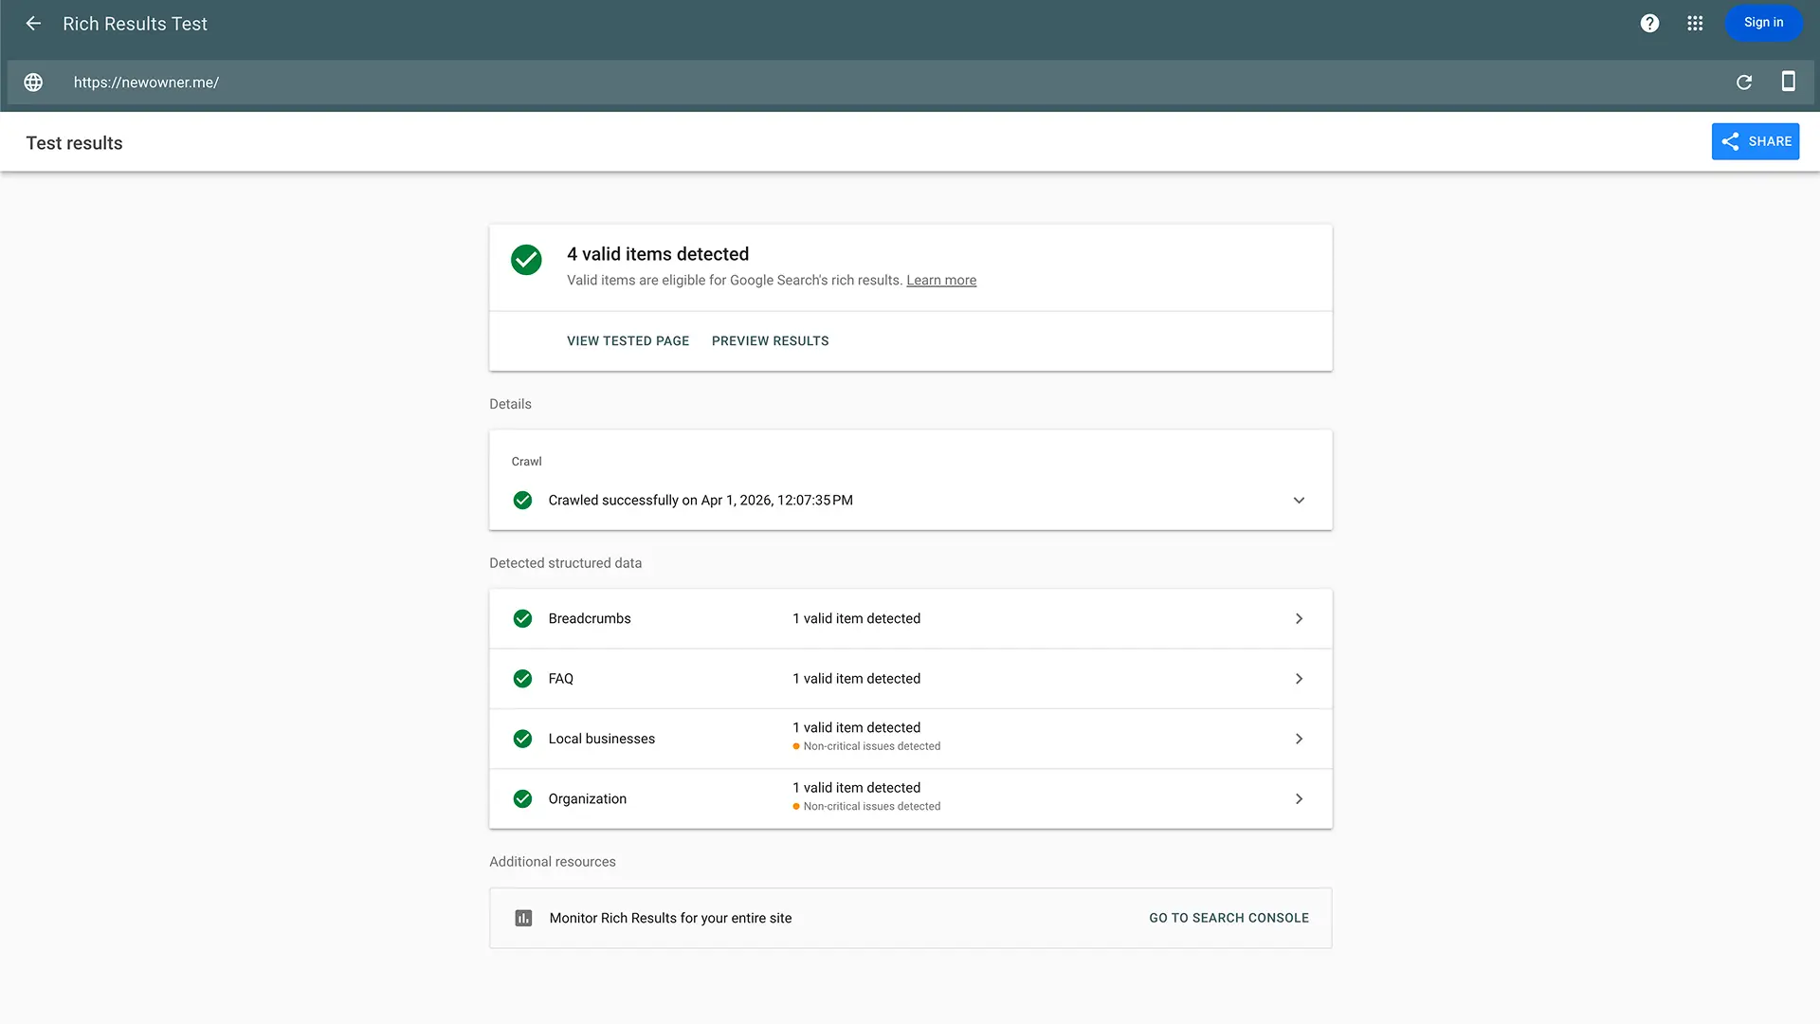Share the test results
This screenshot has height=1024, width=1820.
click(x=1755, y=140)
